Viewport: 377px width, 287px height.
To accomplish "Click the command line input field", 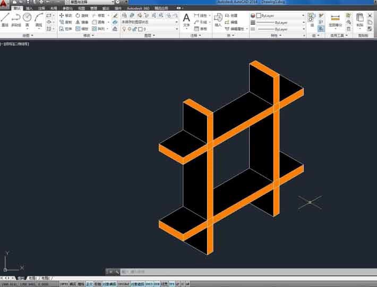I will [x=247, y=272].
